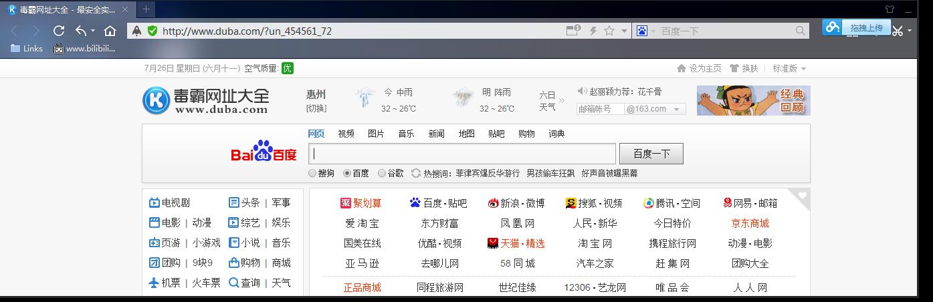Click the rocket speed-up icon in address bar
This screenshot has width=933, height=302.
(x=136, y=31)
